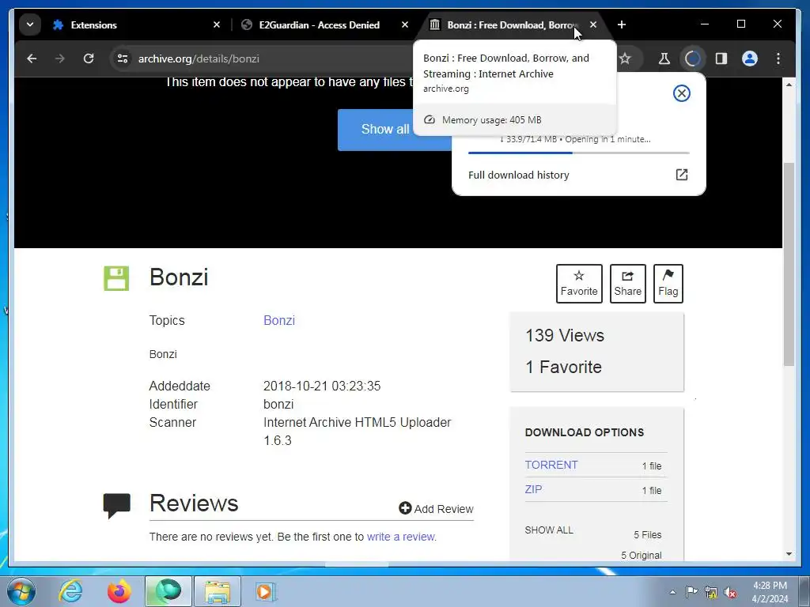Click scrollbar up arrow

(789, 85)
